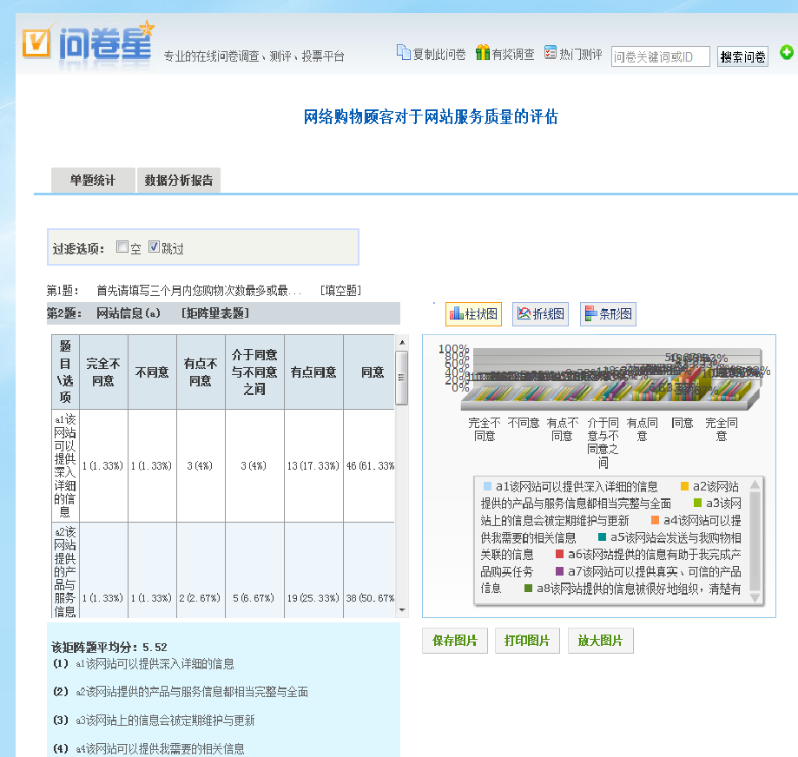
Task: Click the 有点不同意 column header
Action: [201, 372]
